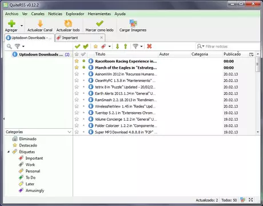The width and height of the screenshot is (263, 206).
Task: Click the Cargar Imagenes icon
Action: point(133,23)
